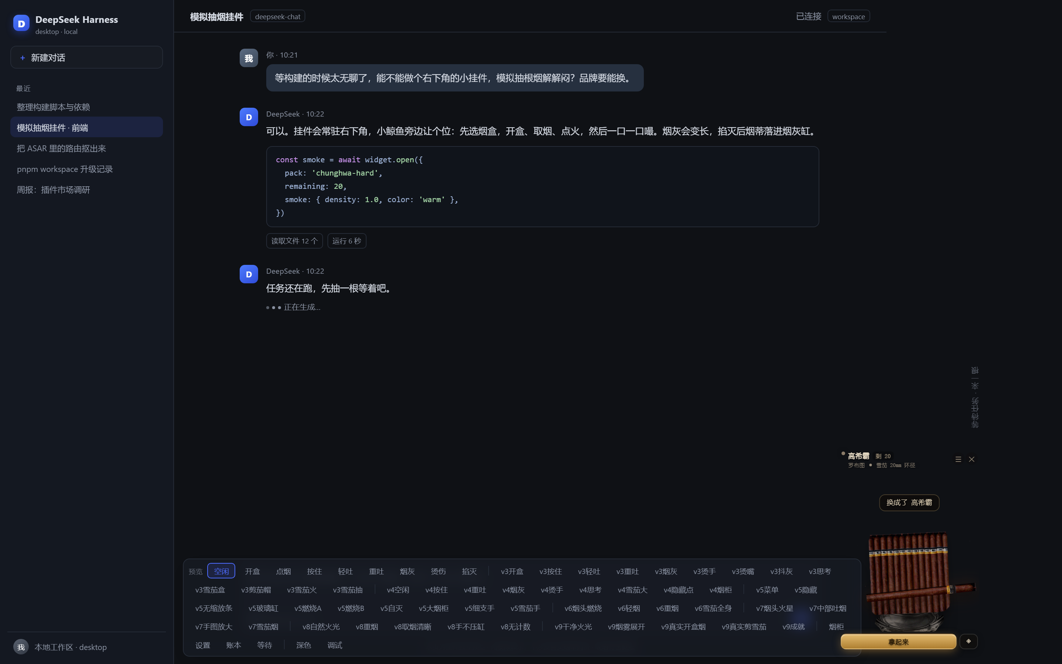1062x664 pixels.
Task: Pick the v5玻璃缸 preview option
Action: click(263, 608)
